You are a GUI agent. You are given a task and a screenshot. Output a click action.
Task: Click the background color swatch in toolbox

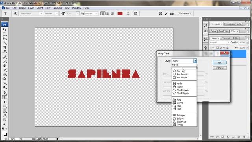click(6, 135)
